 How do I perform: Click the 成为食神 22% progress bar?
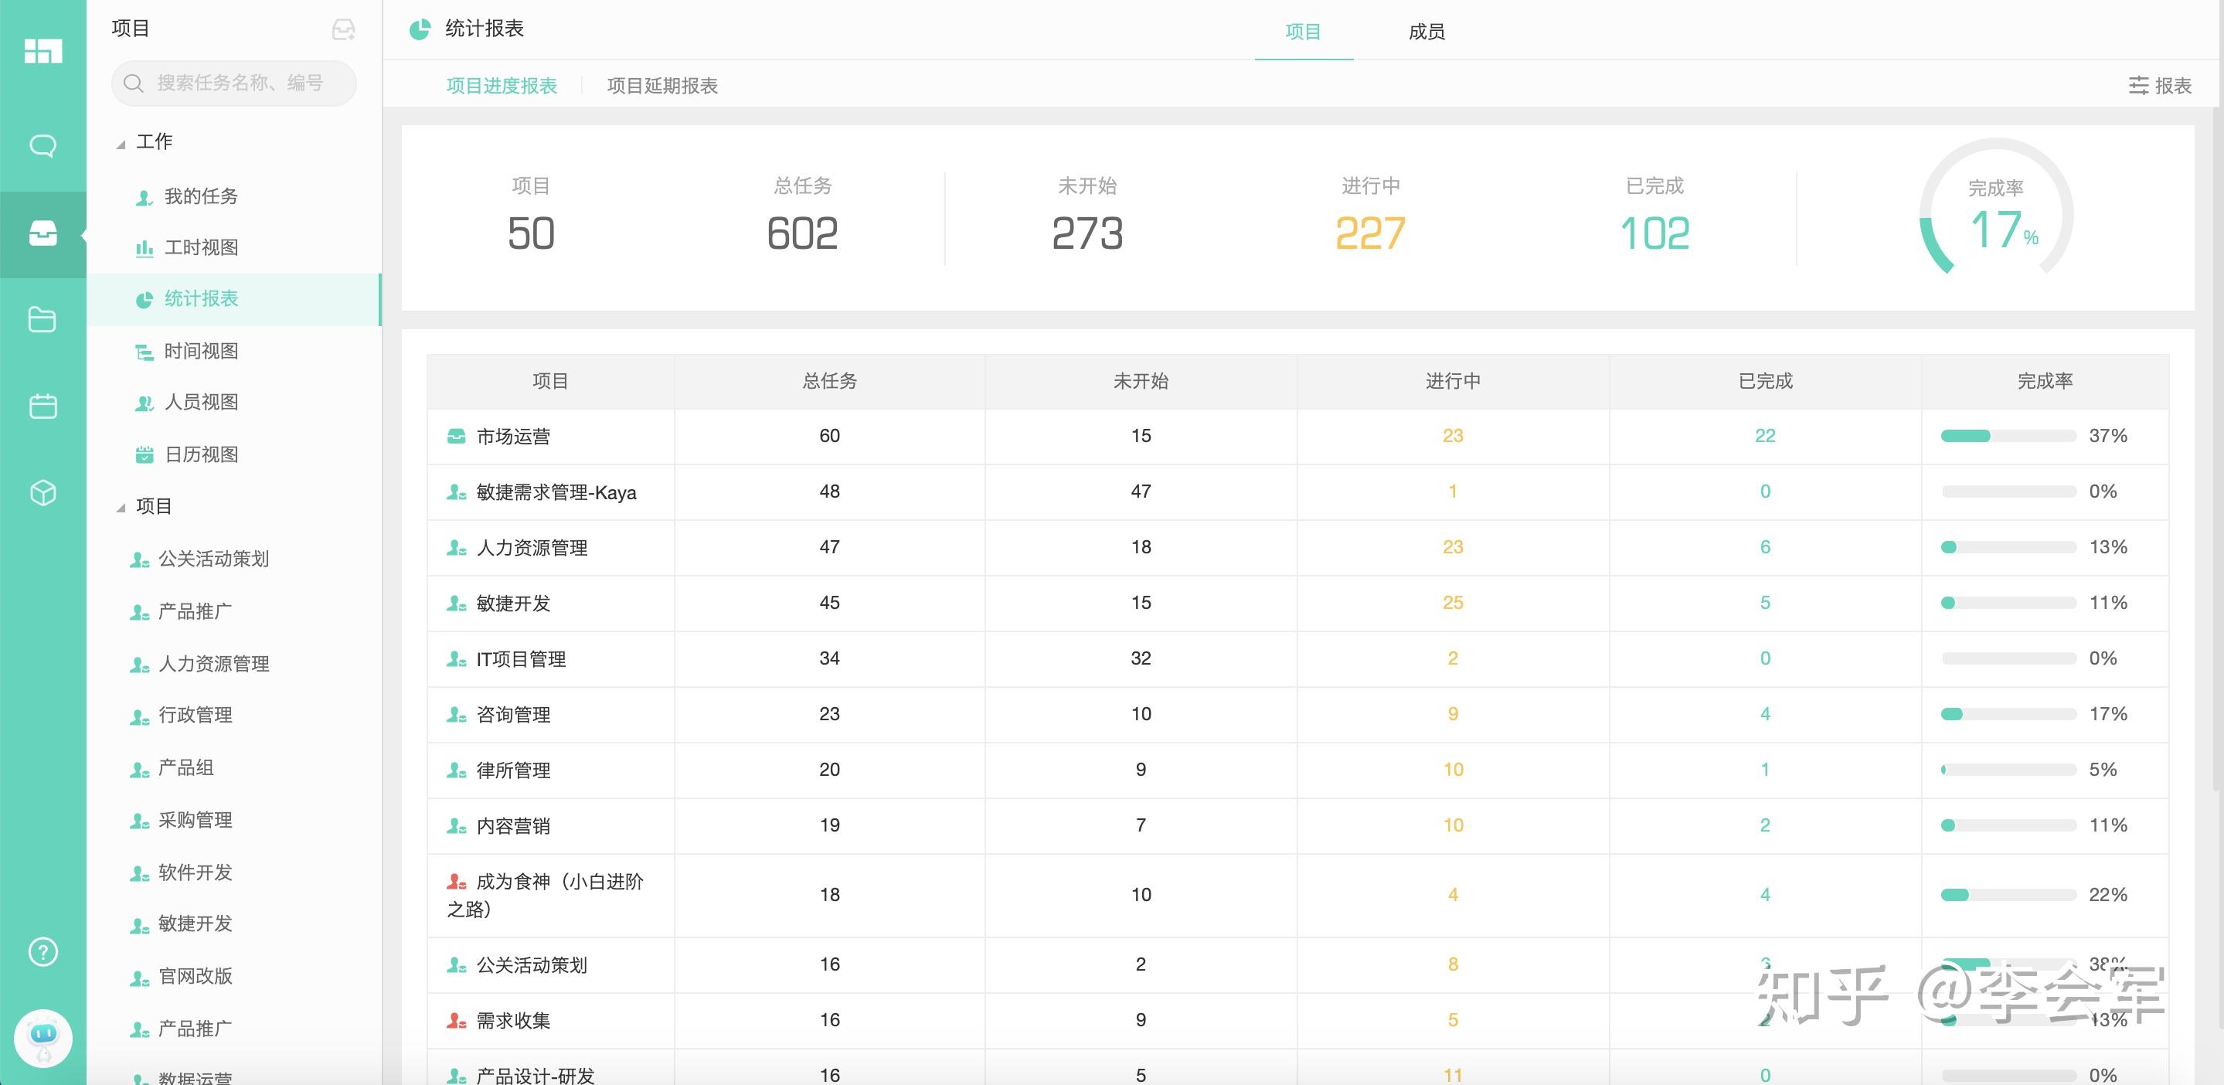point(2008,895)
